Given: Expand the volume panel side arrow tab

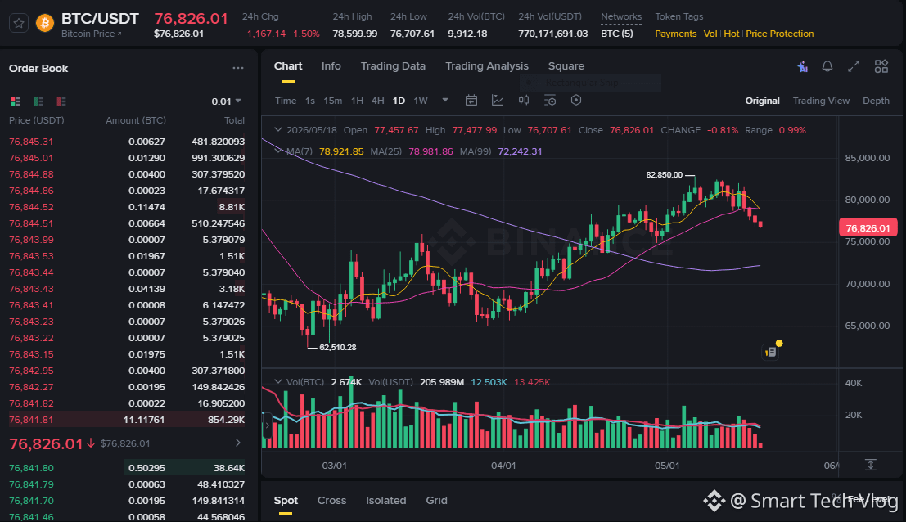Looking at the screenshot, I should coord(267,426).
